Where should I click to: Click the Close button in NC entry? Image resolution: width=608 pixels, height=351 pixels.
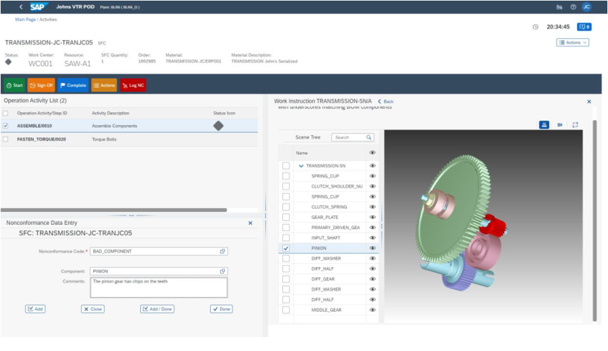coord(93,309)
